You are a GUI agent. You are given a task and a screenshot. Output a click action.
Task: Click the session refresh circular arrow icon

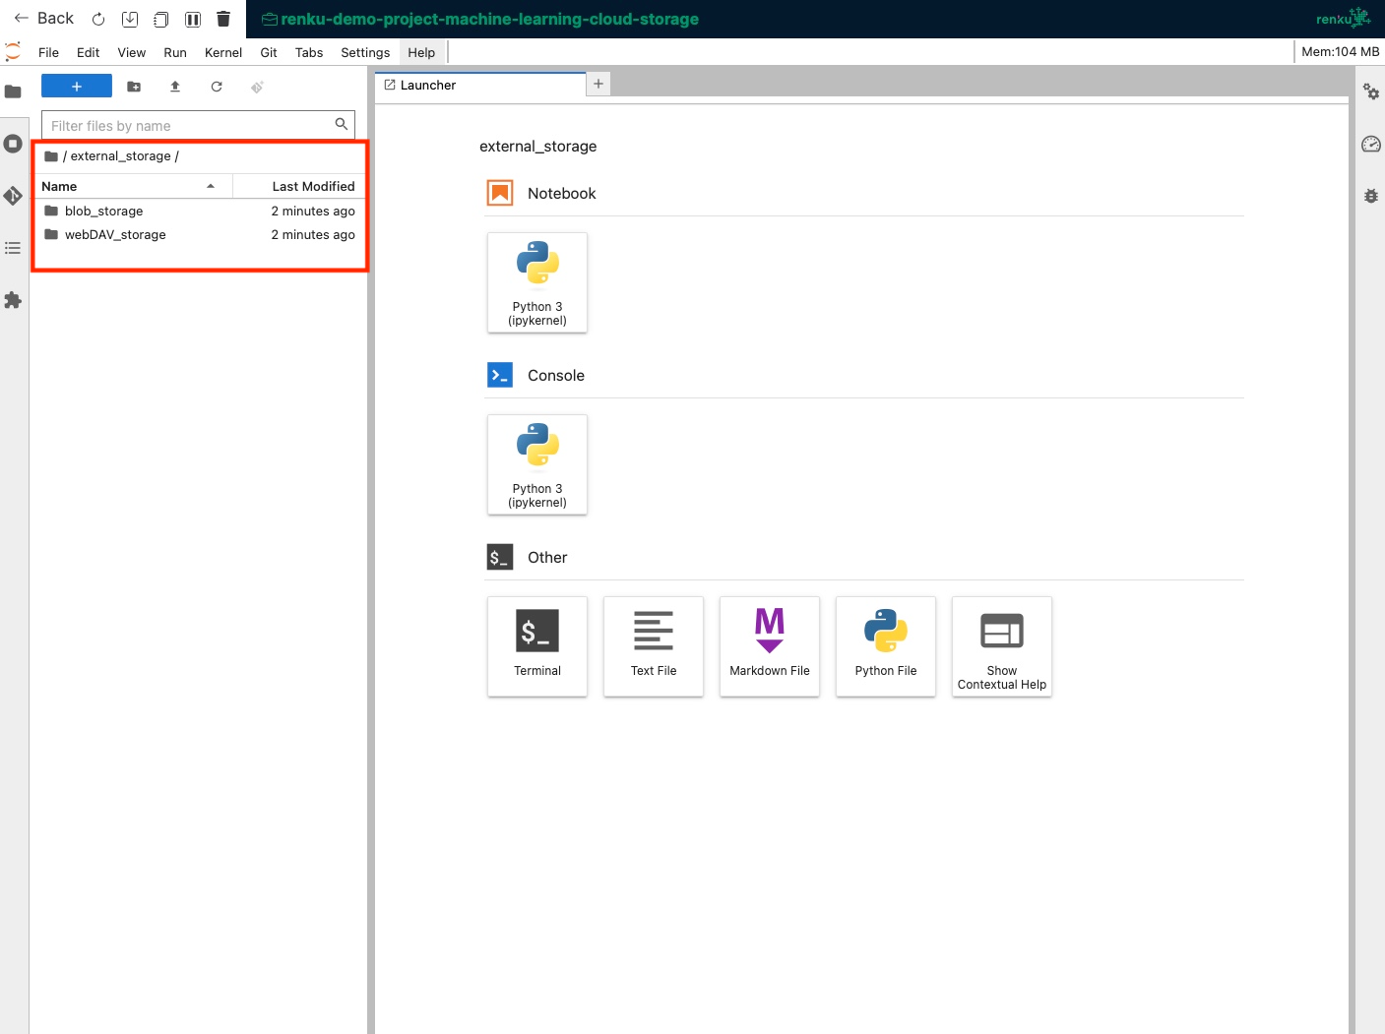(x=98, y=19)
